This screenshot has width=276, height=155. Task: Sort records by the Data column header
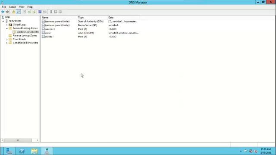124,18
